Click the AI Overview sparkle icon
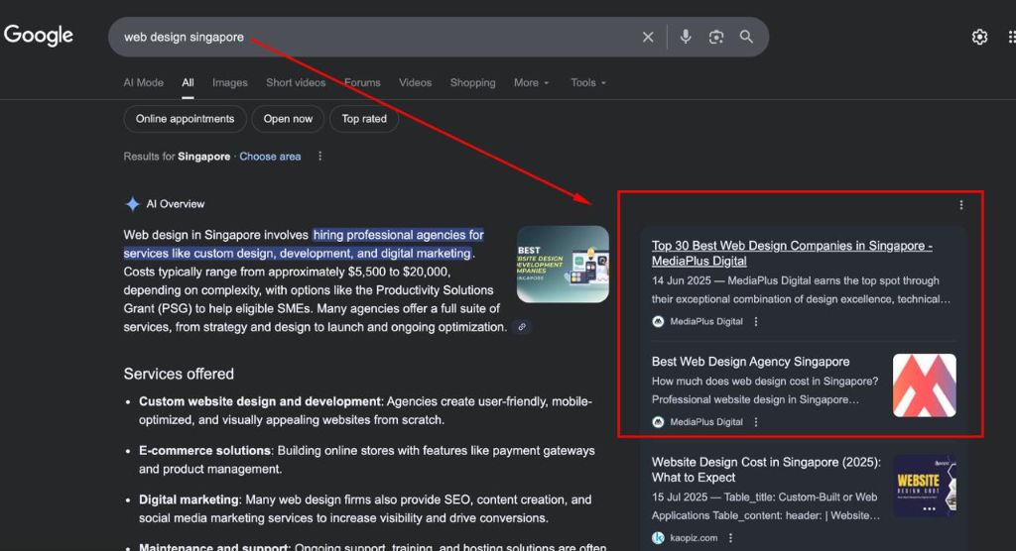This screenshot has height=551, width=1016. [x=132, y=204]
